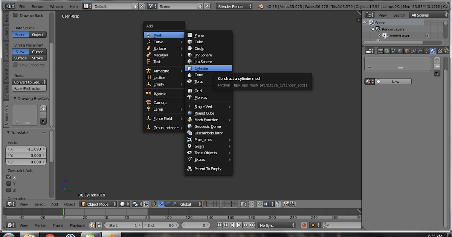Open the 3D view Select menu
452x237 pixels.
(x=40, y=204)
